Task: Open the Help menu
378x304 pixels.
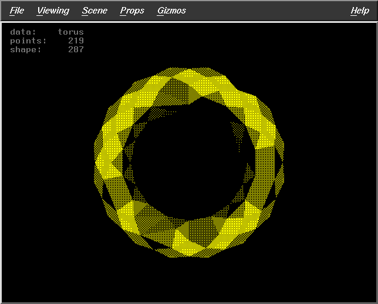Action: [x=360, y=11]
